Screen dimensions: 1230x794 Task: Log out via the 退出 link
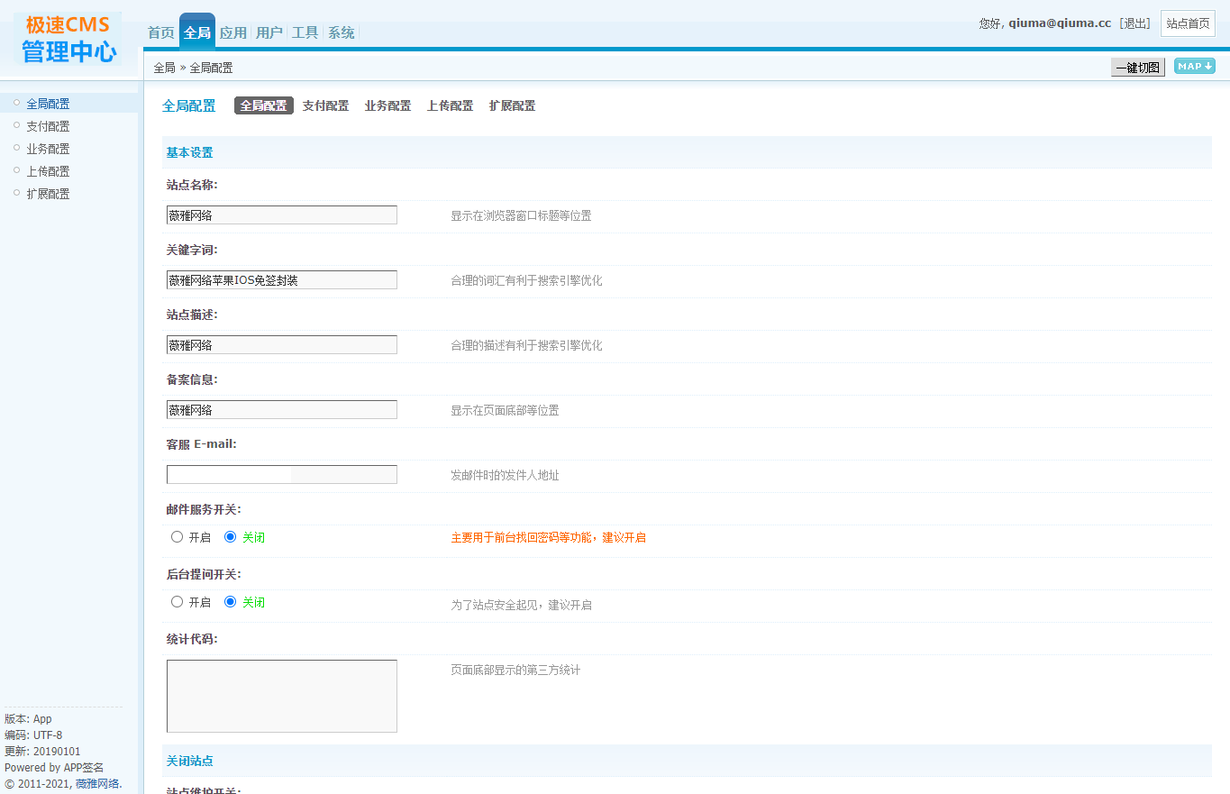coord(1134,23)
